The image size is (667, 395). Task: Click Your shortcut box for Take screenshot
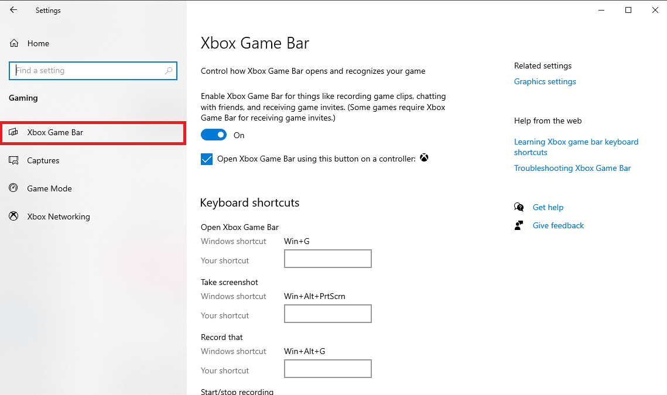point(327,313)
